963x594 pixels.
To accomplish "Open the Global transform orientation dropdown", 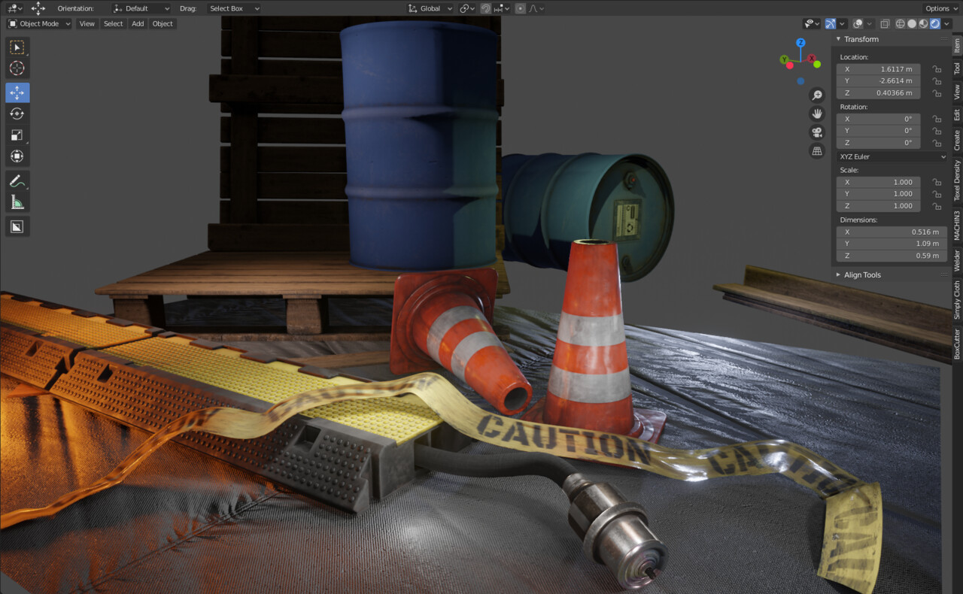I will pyautogui.click(x=430, y=8).
